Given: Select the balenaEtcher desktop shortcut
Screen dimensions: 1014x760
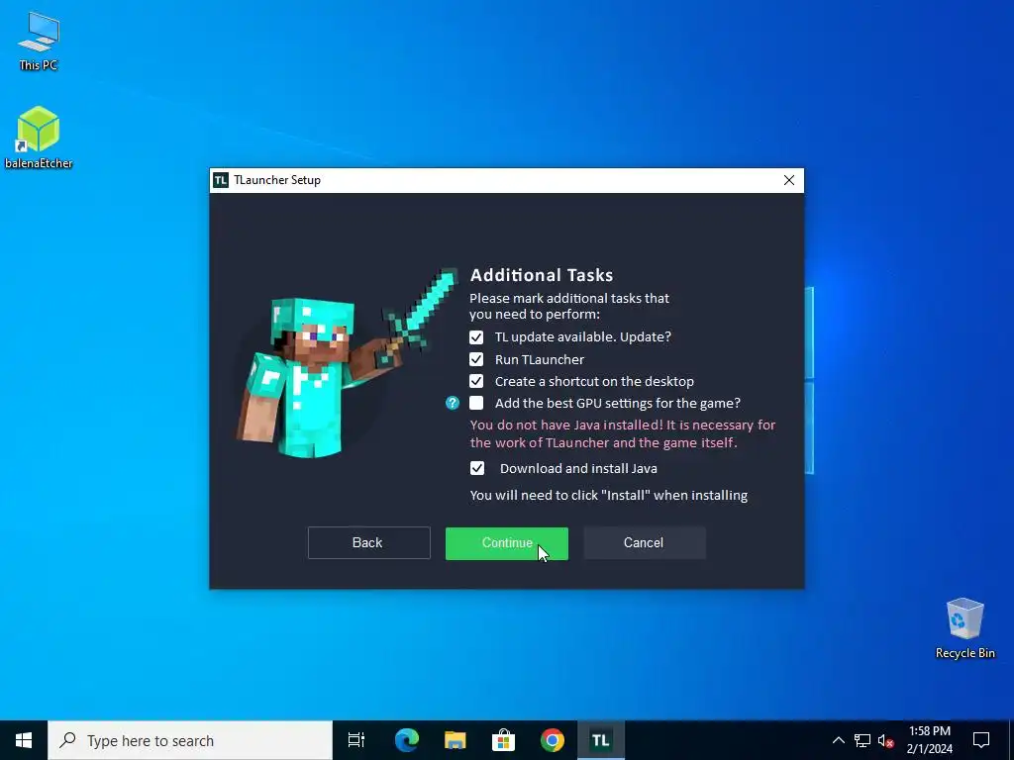Looking at the screenshot, I should [39, 138].
